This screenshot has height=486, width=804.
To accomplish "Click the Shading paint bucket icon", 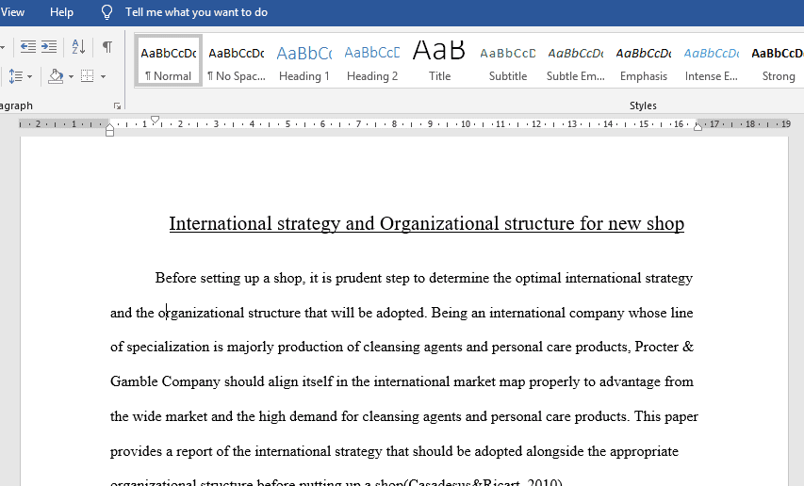I will [x=56, y=76].
